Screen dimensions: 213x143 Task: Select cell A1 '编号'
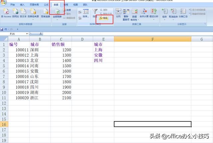(19, 44)
